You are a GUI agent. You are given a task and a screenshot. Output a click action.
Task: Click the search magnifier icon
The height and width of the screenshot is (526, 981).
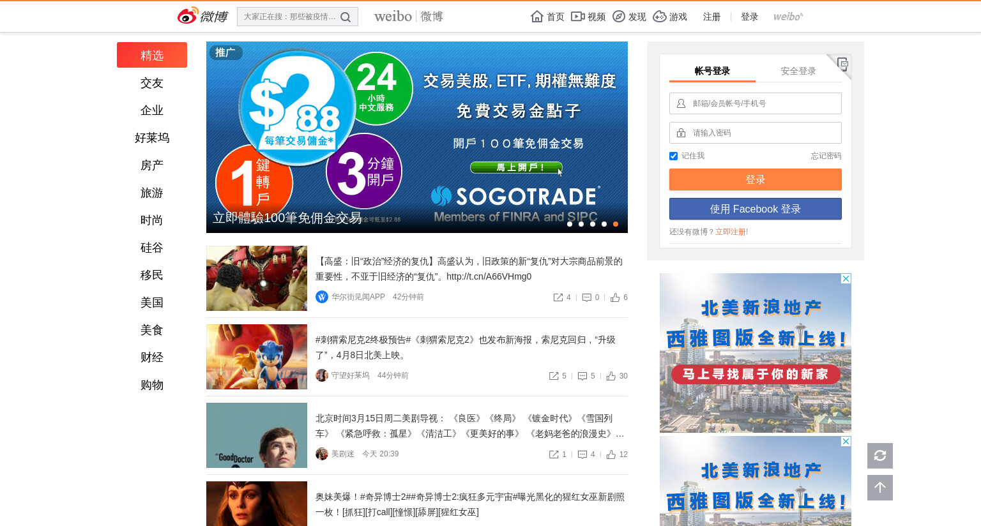pos(346,17)
